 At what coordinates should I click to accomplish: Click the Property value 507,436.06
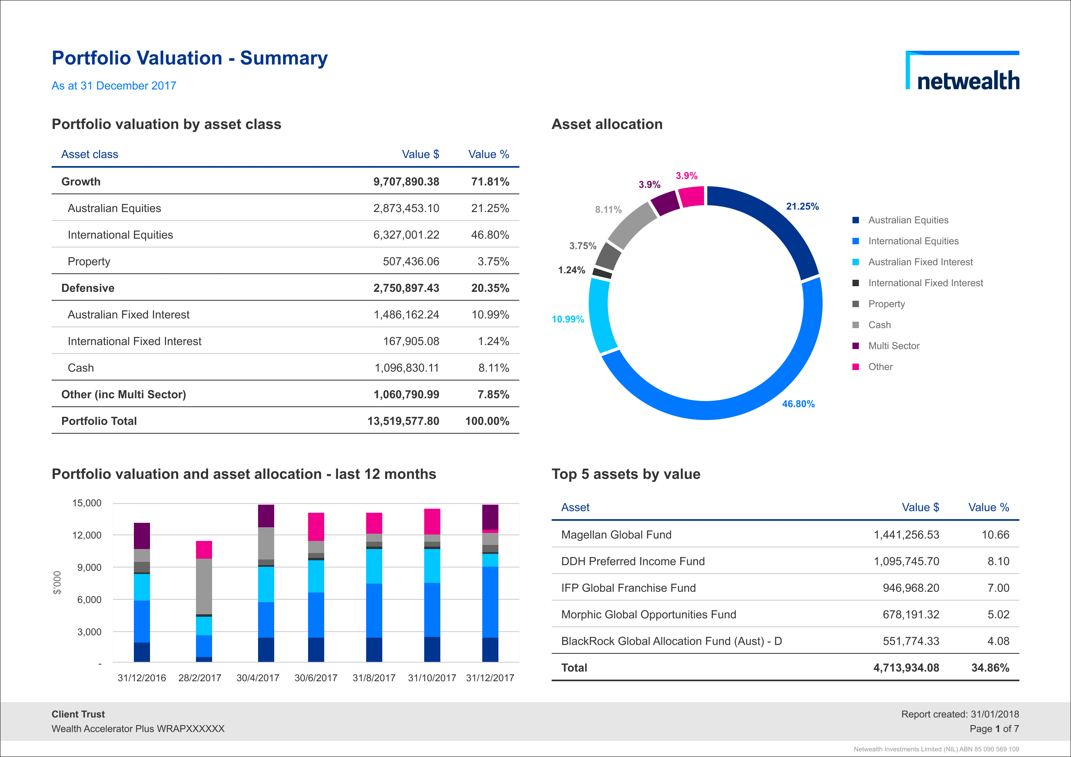pyautogui.click(x=411, y=261)
